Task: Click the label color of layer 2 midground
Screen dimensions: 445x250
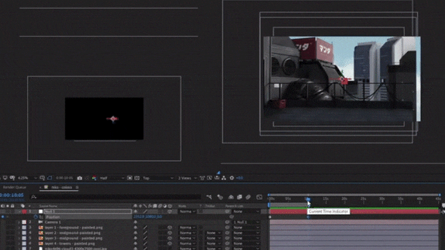Action: 24,233
